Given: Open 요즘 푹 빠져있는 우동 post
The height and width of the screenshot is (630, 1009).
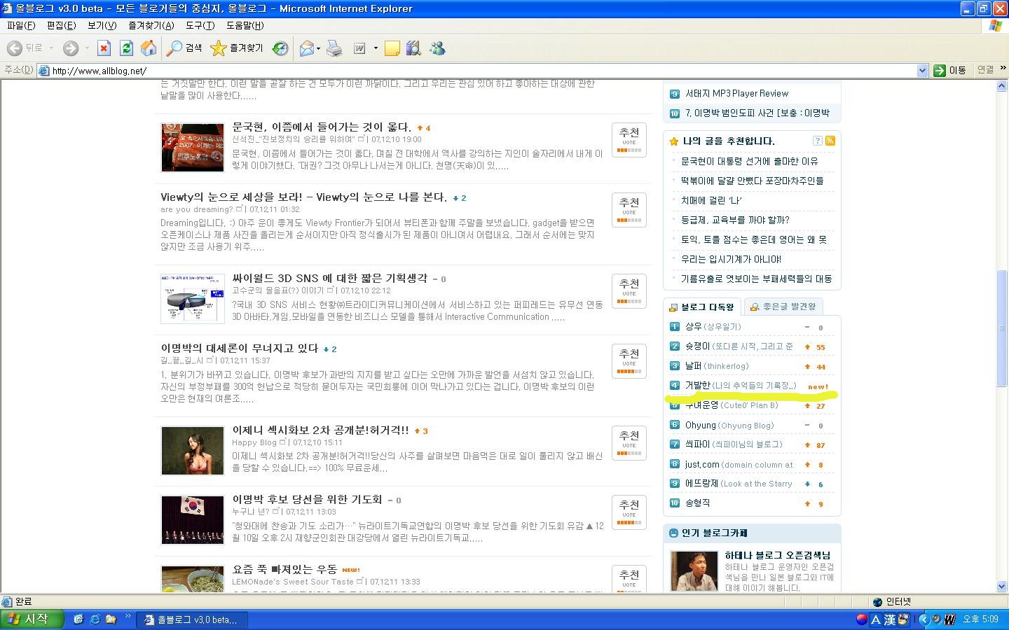Looking at the screenshot, I should pyautogui.click(x=284, y=569).
